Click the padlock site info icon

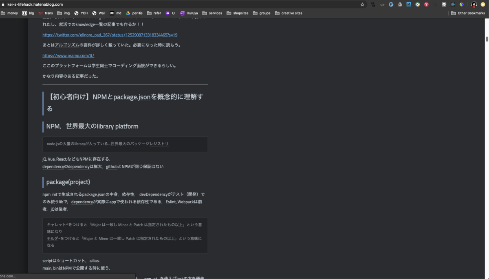tap(3, 4)
